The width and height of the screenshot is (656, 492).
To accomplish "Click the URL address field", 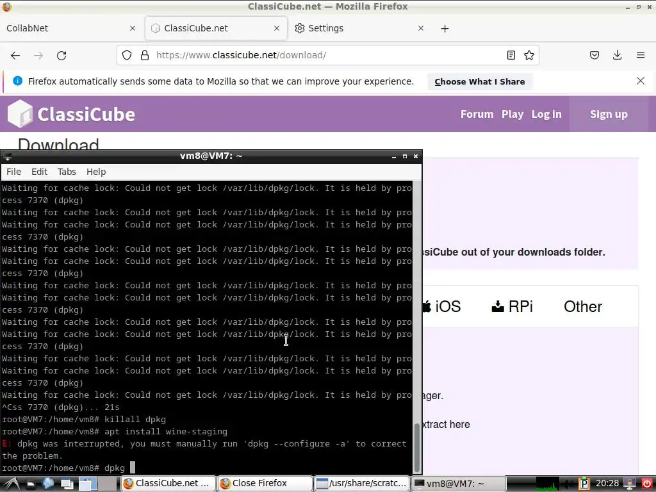I will click(x=329, y=55).
